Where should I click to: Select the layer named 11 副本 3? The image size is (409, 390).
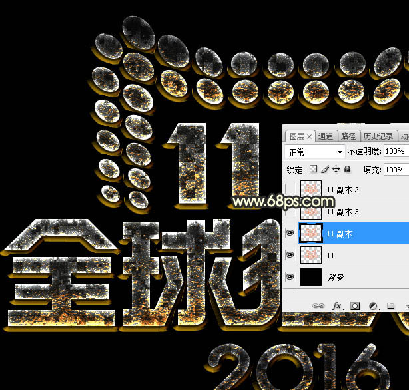343,212
